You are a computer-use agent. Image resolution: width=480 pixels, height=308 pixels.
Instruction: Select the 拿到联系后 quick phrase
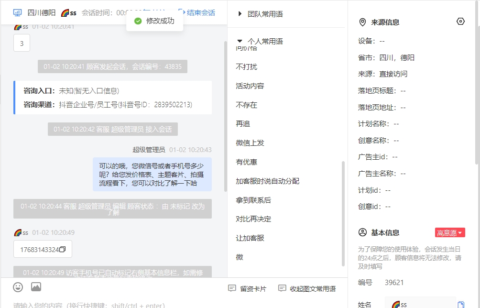pos(253,200)
